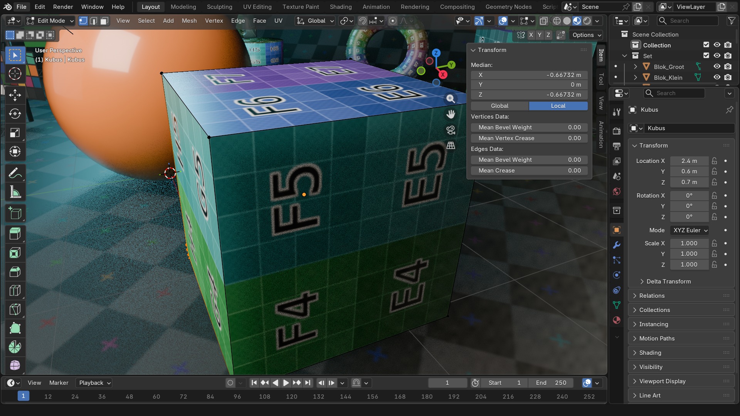This screenshot has width=740, height=416.
Task: Switch to face select mode
Action: coord(104,21)
